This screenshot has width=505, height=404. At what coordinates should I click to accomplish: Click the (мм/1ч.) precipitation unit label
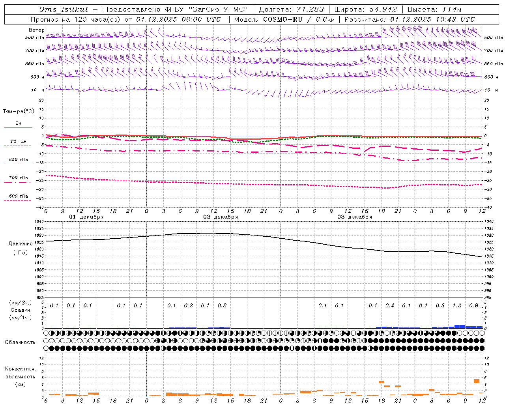pos(20,318)
